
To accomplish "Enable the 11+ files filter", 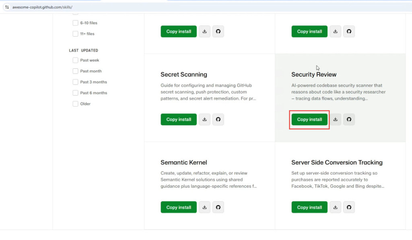I will [75, 34].
